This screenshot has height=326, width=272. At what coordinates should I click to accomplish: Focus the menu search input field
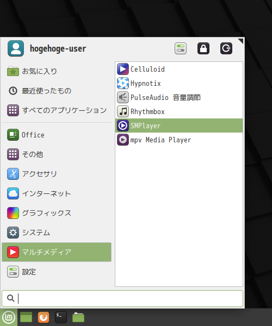click(122, 298)
